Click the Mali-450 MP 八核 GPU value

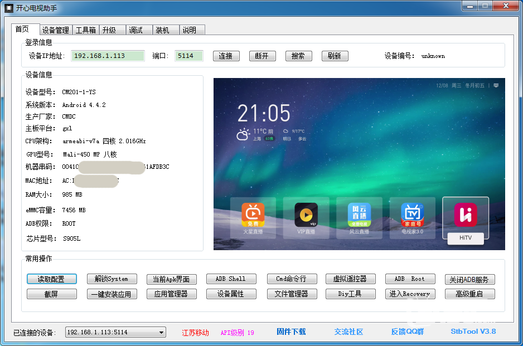click(90, 154)
